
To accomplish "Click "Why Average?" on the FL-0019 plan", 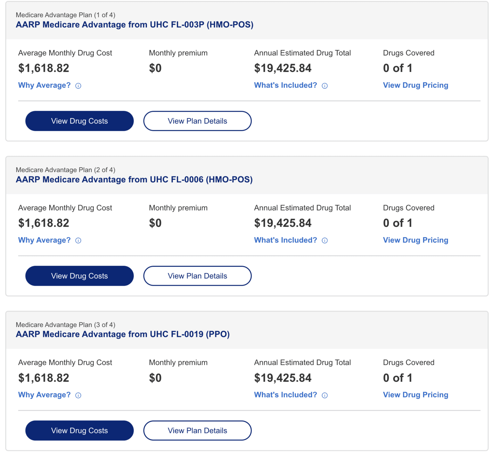I will click(x=44, y=395).
